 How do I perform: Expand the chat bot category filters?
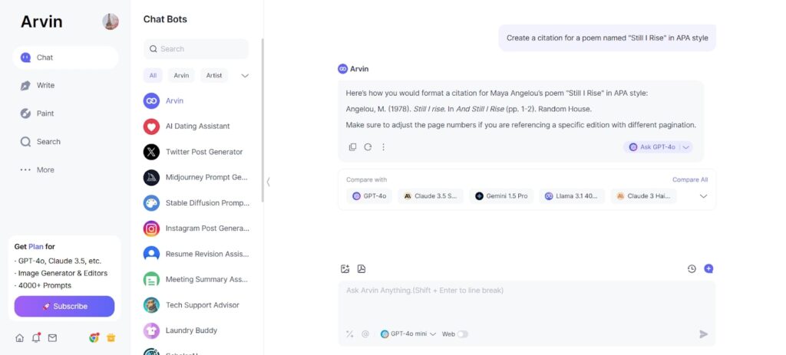(x=245, y=76)
